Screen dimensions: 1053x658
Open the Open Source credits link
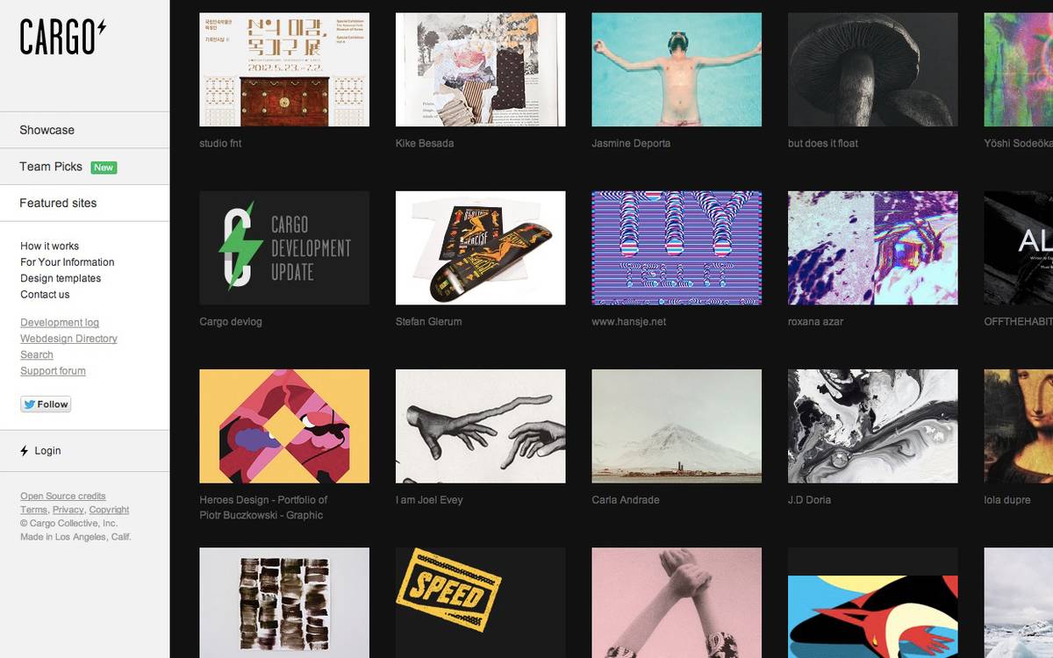click(63, 497)
